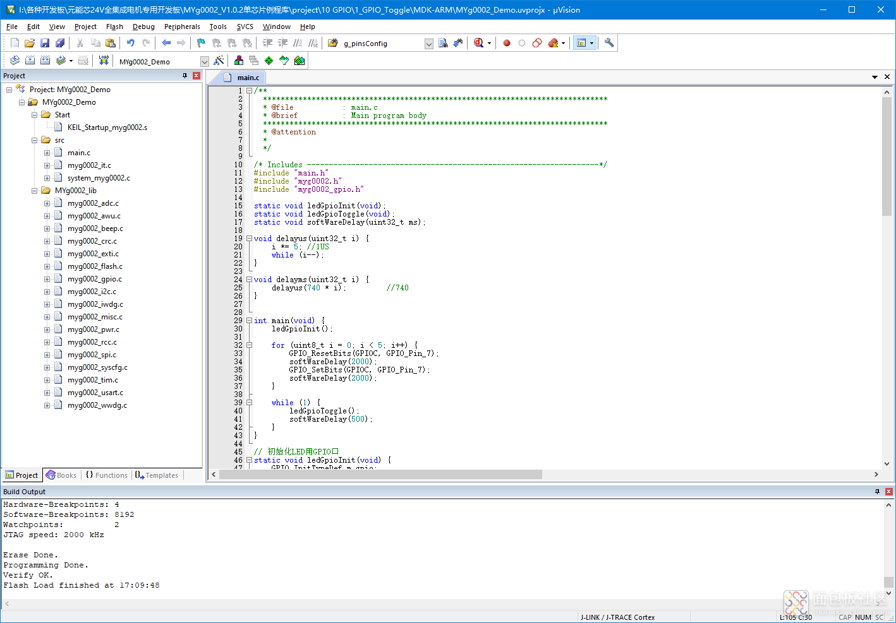Open the MYg0002_Demo target dropdown
Image resolution: width=896 pixels, height=623 pixels.
coord(204,61)
